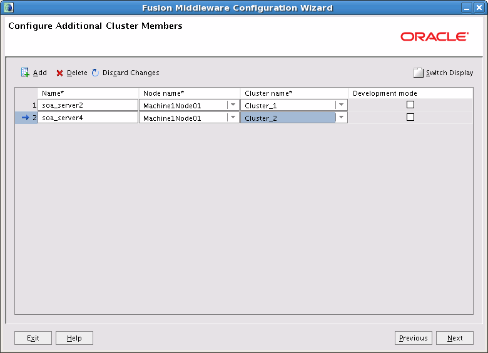Click Machine1Node01 value in row 1
This screenshot has width=488, height=353.
(x=172, y=106)
